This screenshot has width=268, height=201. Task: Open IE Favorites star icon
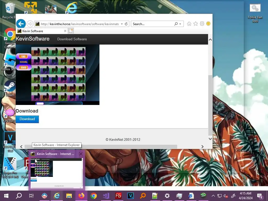point(196,24)
